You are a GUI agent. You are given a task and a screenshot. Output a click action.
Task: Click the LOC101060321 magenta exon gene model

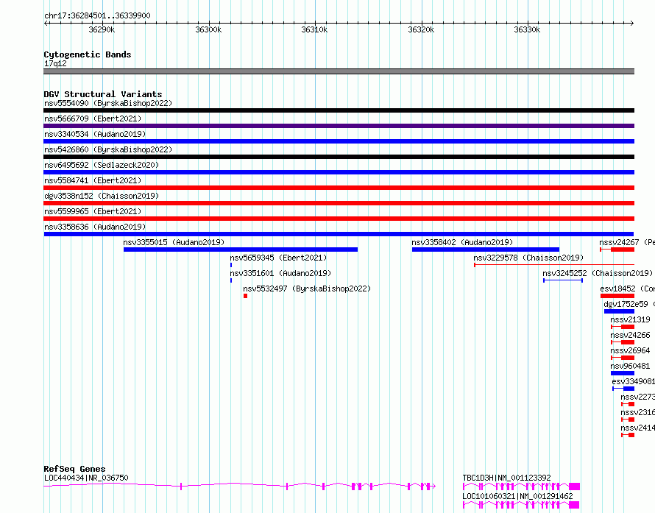pos(521,505)
